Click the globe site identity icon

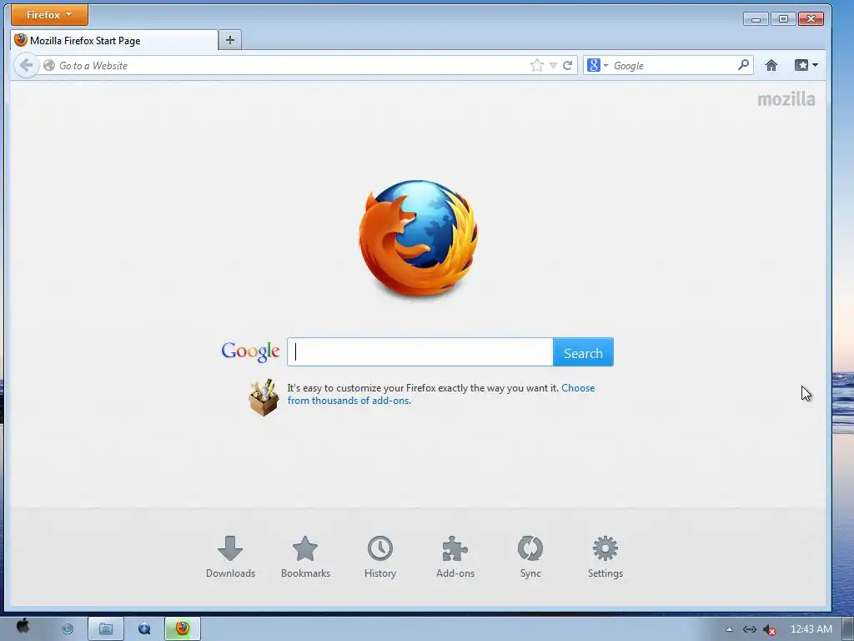[49, 65]
